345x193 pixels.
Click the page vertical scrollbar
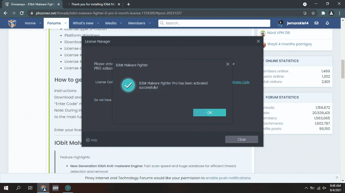point(343,69)
